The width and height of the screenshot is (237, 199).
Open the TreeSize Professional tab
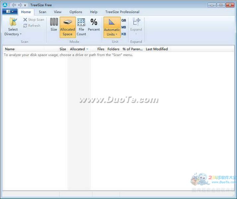tap(122, 12)
